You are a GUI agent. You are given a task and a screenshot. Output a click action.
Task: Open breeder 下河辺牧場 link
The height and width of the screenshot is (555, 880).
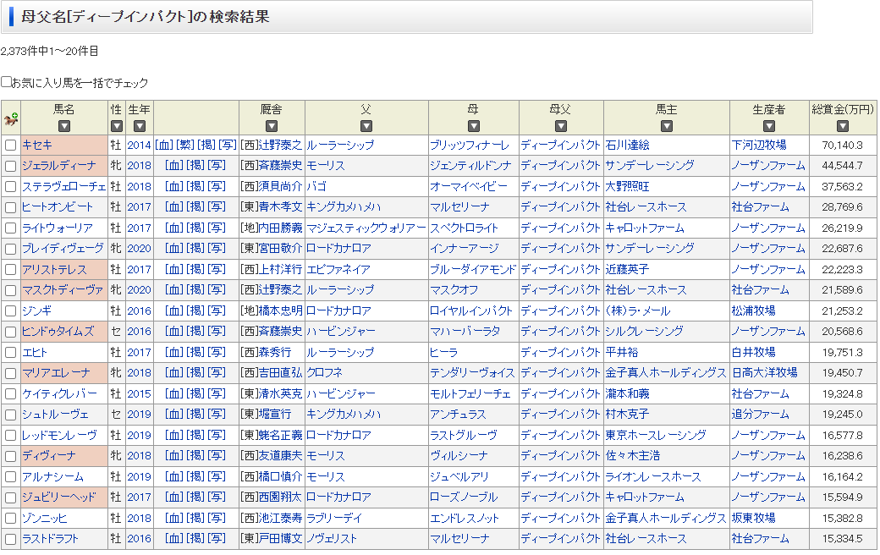759,145
